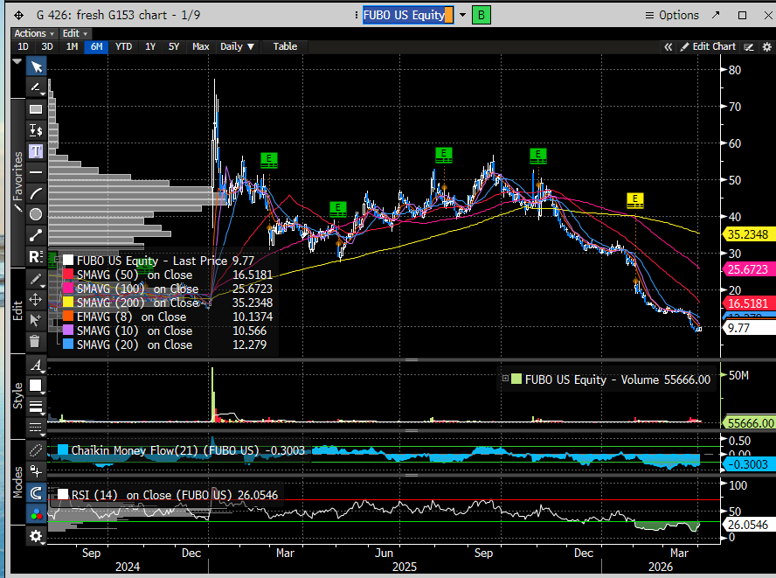Select the crosshair move tool
The height and width of the screenshot is (578, 776).
[x=36, y=298]
